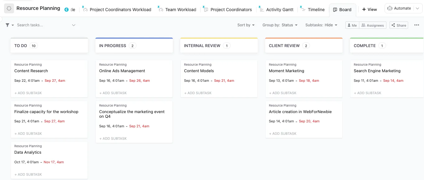Click due date Nov 17 on Data Analytics

point(54,162)
